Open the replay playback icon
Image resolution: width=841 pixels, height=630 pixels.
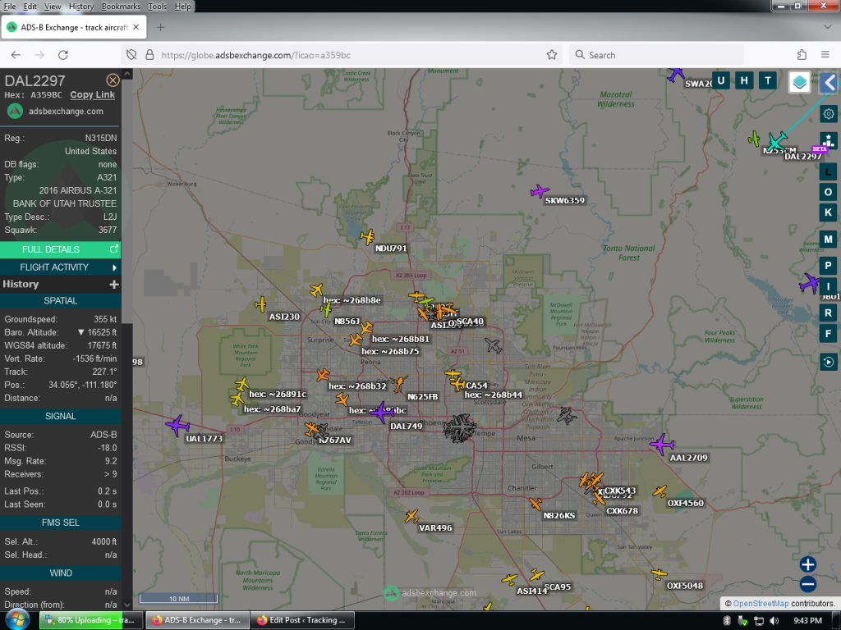tap(828, 362)
